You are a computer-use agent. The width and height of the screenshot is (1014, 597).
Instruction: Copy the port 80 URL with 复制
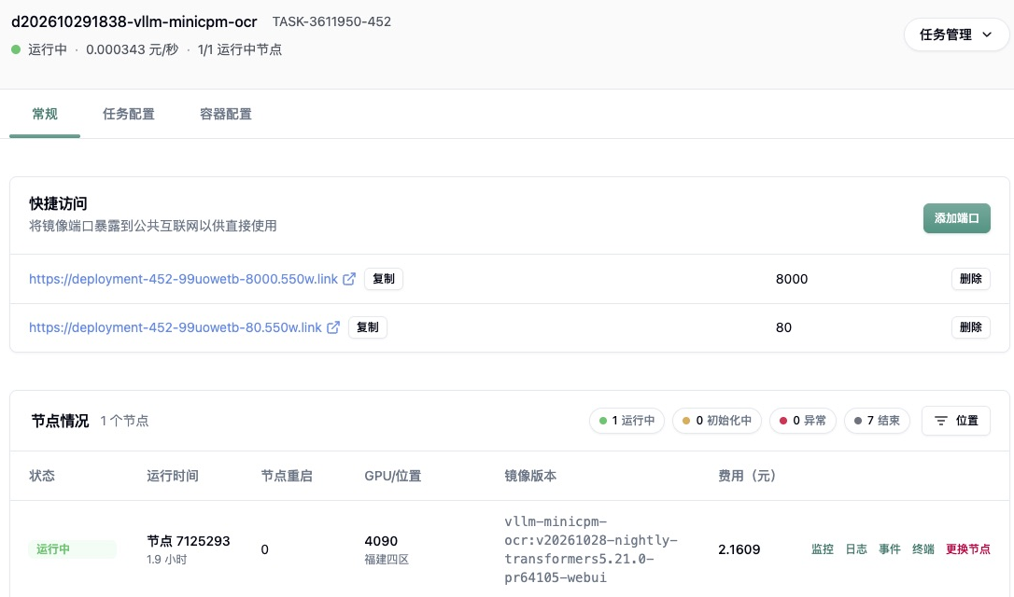(x=367, y=327)
